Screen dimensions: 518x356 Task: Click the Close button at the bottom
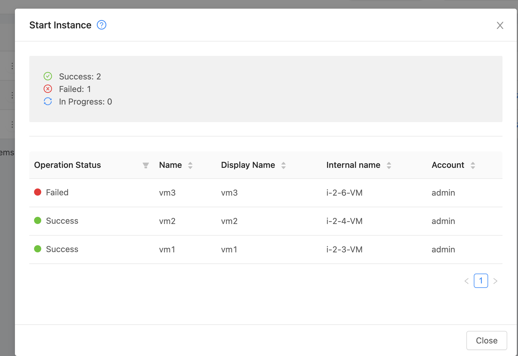point(487,340)
